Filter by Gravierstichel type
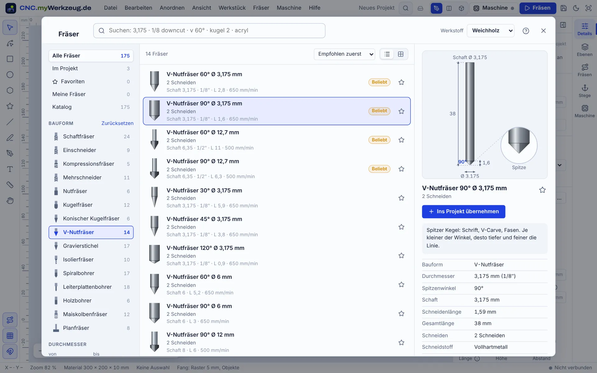 tap(91, 246)
